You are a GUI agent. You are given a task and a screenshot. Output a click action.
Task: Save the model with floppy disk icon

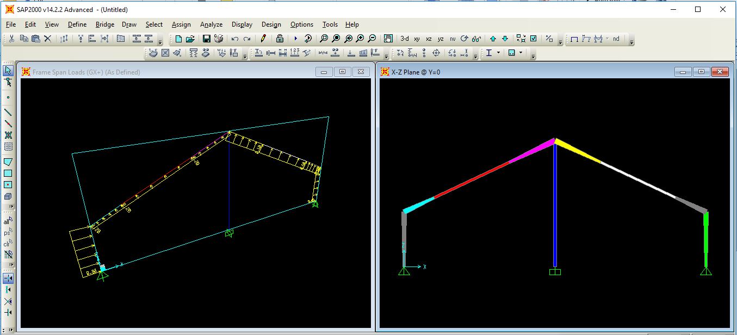point(207,39)
